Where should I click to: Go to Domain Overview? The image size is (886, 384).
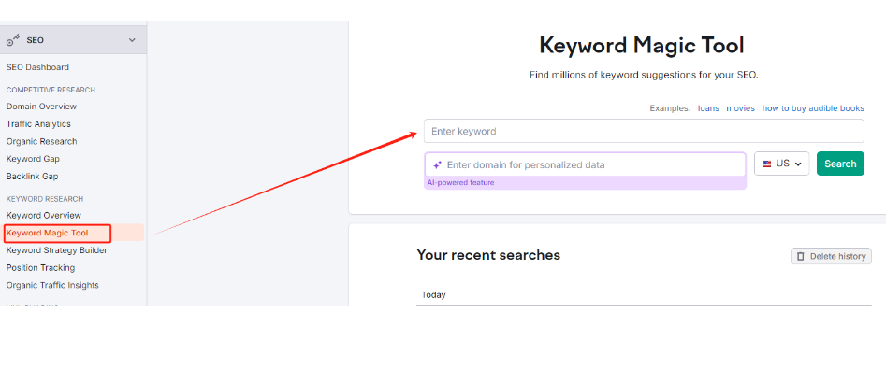coord(41,107)
